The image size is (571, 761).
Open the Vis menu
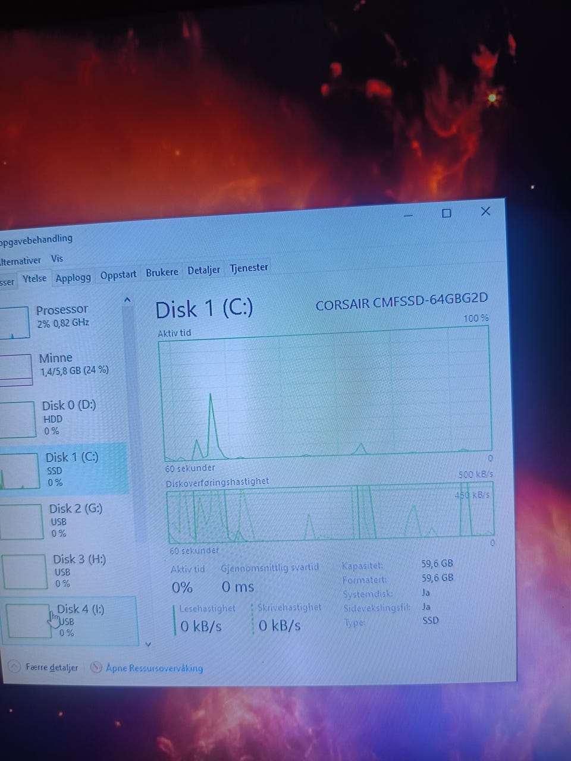57,259
